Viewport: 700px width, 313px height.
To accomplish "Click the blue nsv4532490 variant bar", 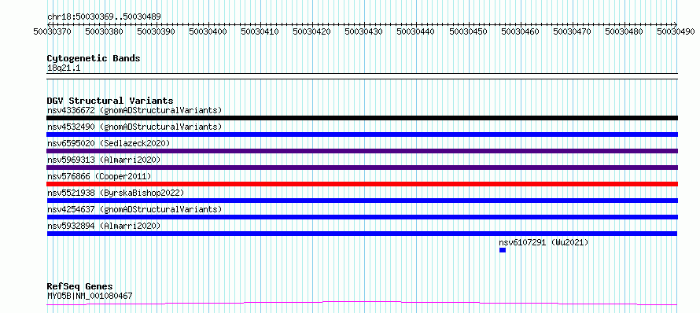I will click(362, 134).
